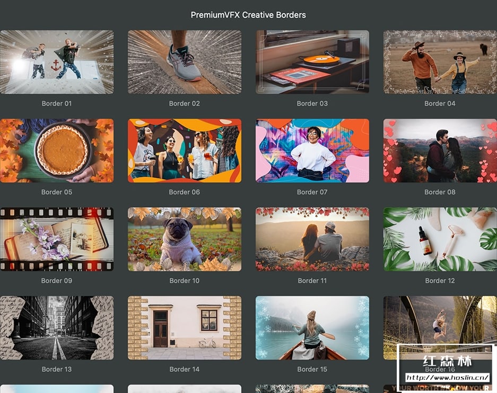Viewport: 497px width, 393px height.
Task: Select the Border 06 friends with drinks thumbnail
Action: click(185, 150)
